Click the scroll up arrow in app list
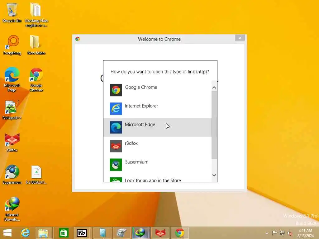Image resolution: width=319 pixels, height=239 pixels. point(214,87)
